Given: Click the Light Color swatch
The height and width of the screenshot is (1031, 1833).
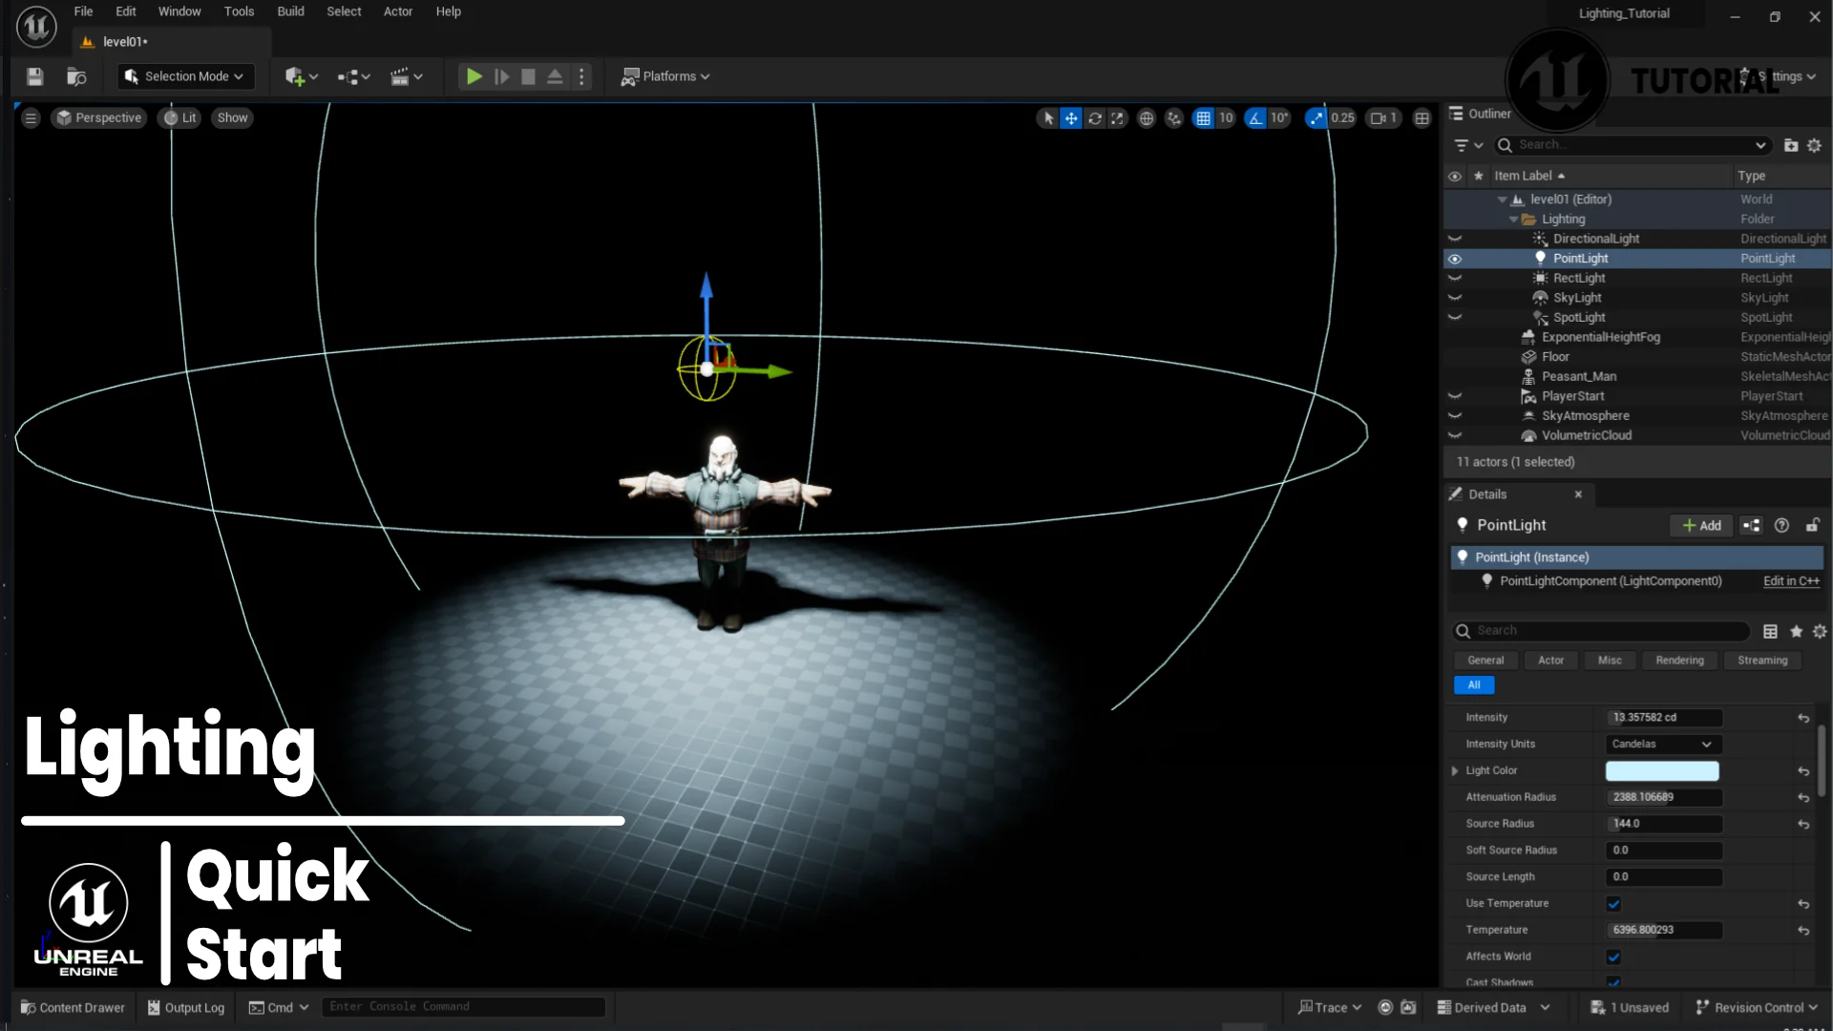Looking at the screenshot, I should click(x=1660, y=770).
